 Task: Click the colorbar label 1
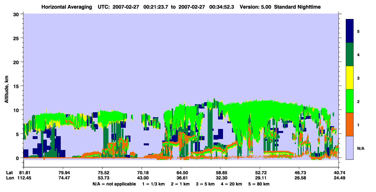click(x=358, y=124)
